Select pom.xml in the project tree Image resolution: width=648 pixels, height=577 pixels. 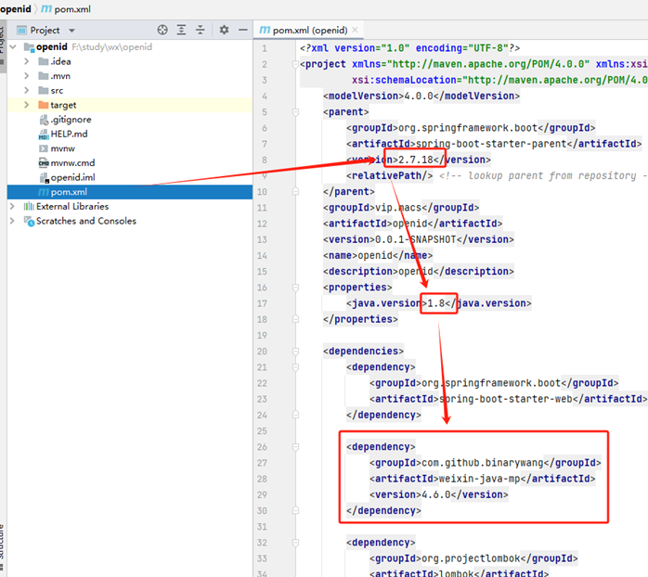[x=130, y=192]
